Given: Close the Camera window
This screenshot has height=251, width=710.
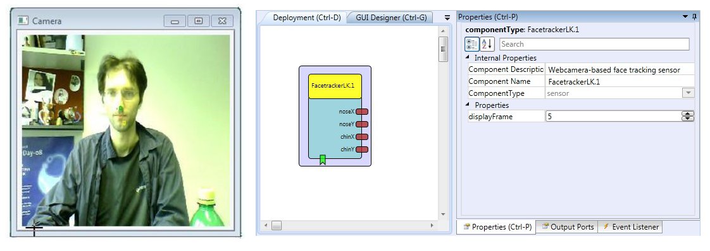Looking at the screenshot, I should click(222, 21).
